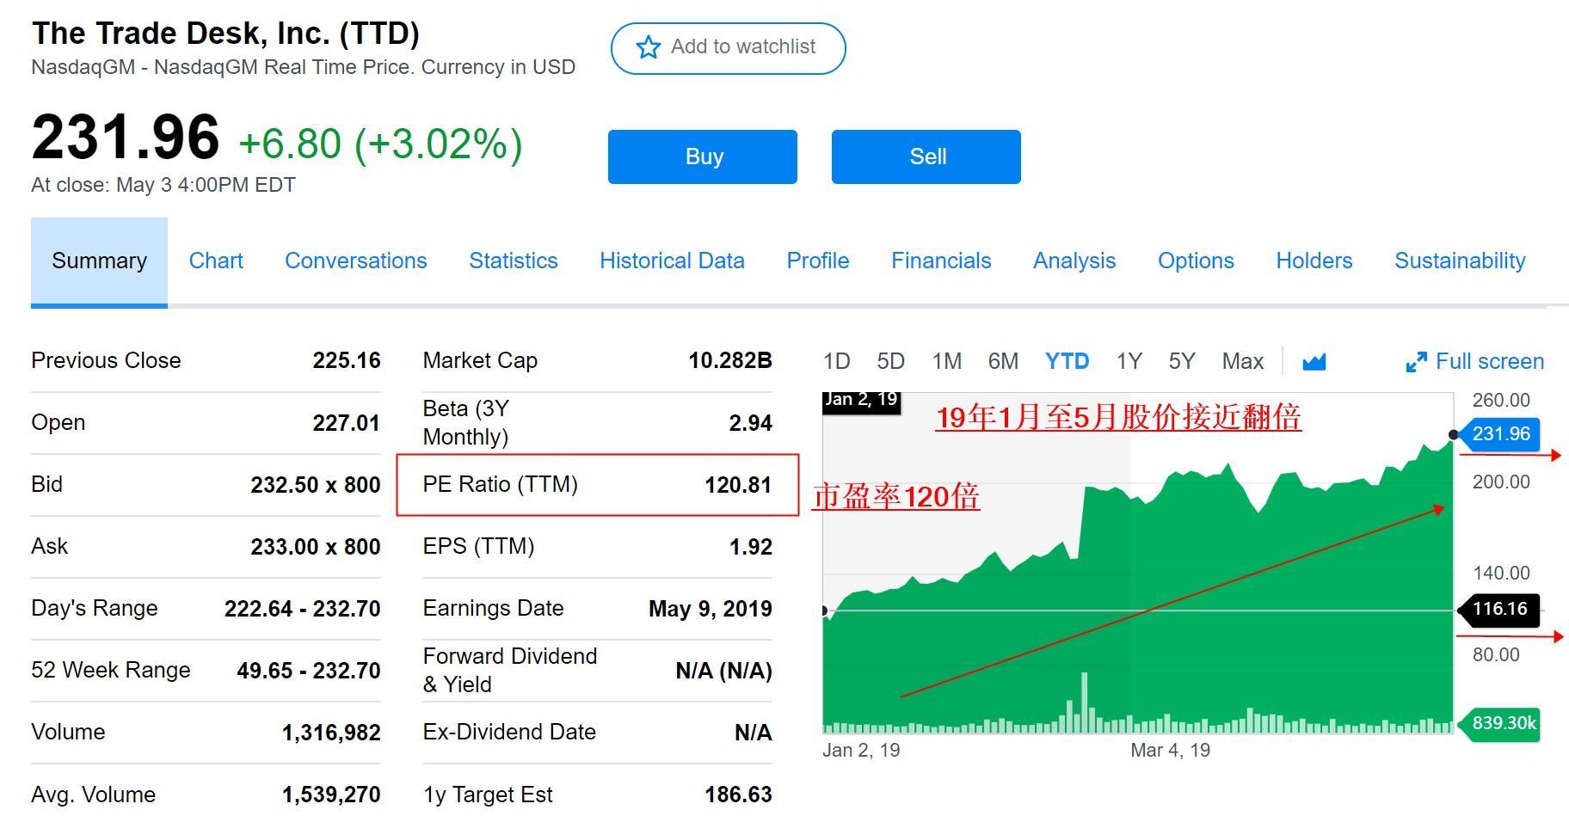
Task: Click the Day's Range value 222.64 - 232.70
Action: 303,609
